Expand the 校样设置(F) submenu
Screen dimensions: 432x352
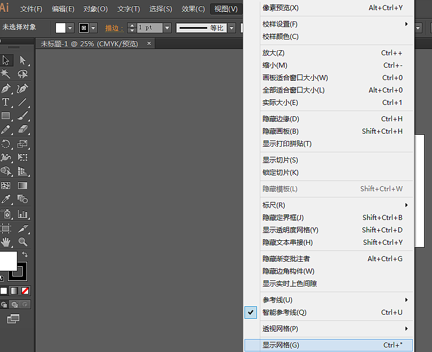pyautogui.click(x=329, y=24)
